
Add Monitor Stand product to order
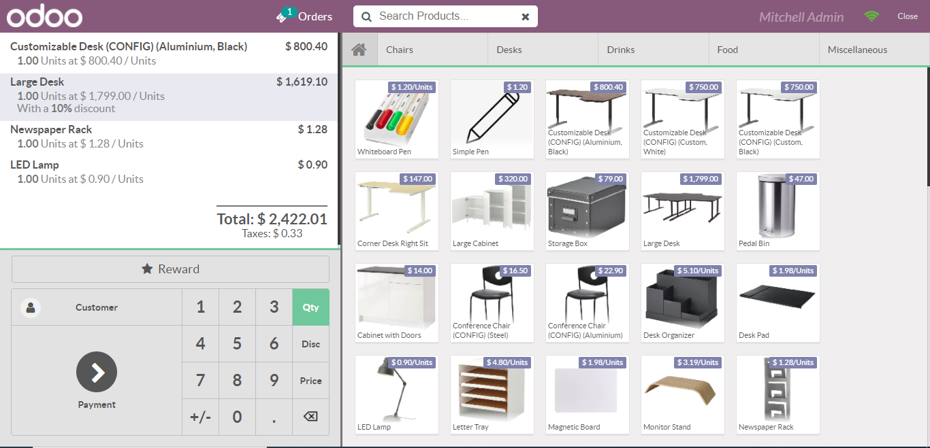click(x=683, y=394)
